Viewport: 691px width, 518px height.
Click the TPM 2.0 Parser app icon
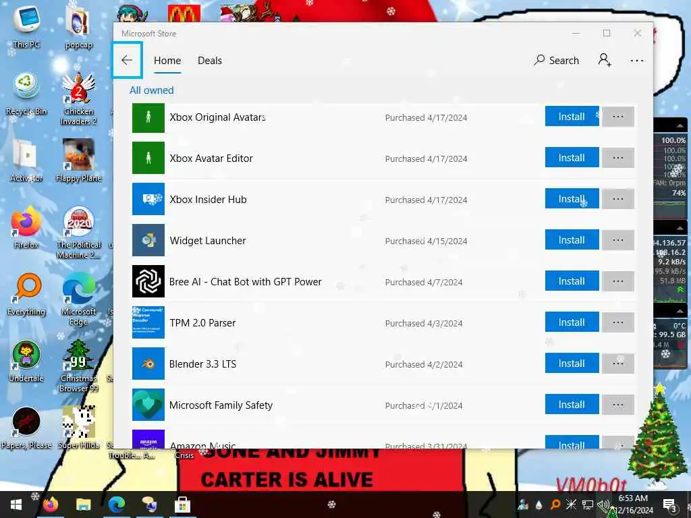coord(148,322)
